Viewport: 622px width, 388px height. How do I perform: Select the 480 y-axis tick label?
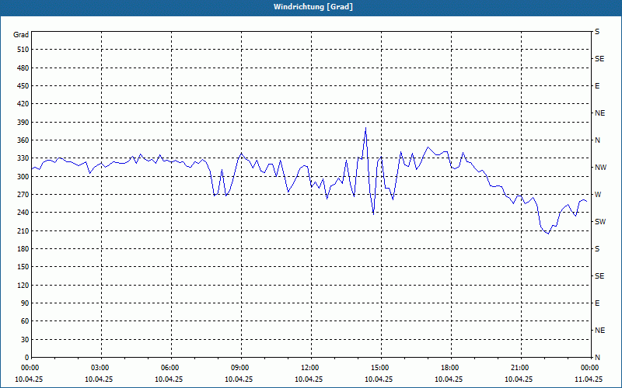point(23,68)
